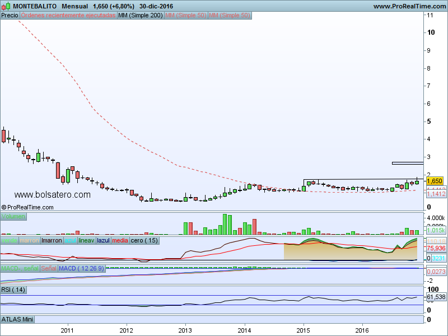The height and width of the screenshot is (336, 448).
Task: Click the 110,18 orange value tag
Action: click(436, 241)
